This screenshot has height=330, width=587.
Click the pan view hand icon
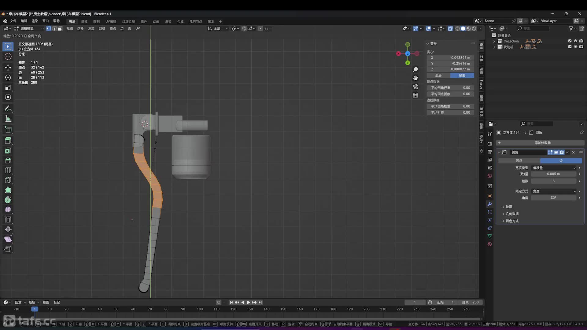coord(415,78)
